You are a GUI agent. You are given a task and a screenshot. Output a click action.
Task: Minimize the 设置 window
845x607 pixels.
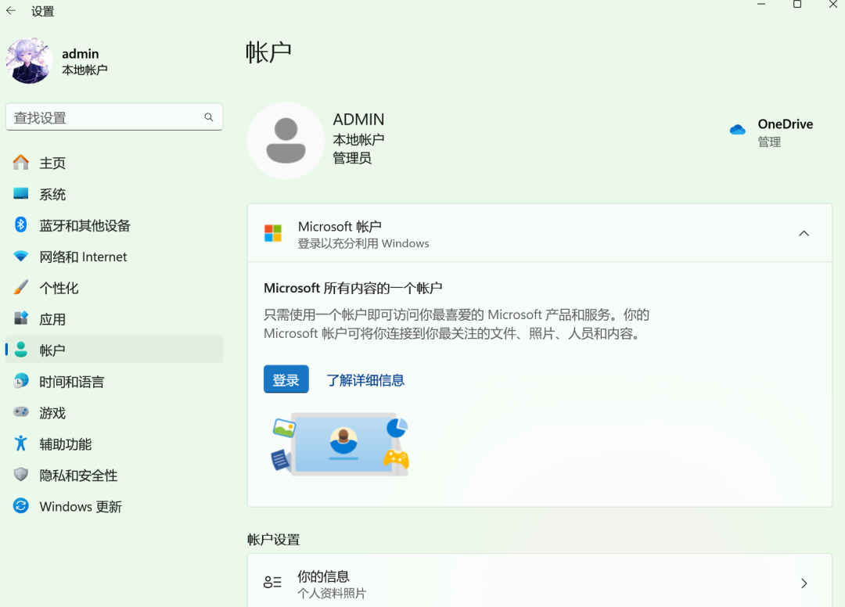tap(761, 5)
